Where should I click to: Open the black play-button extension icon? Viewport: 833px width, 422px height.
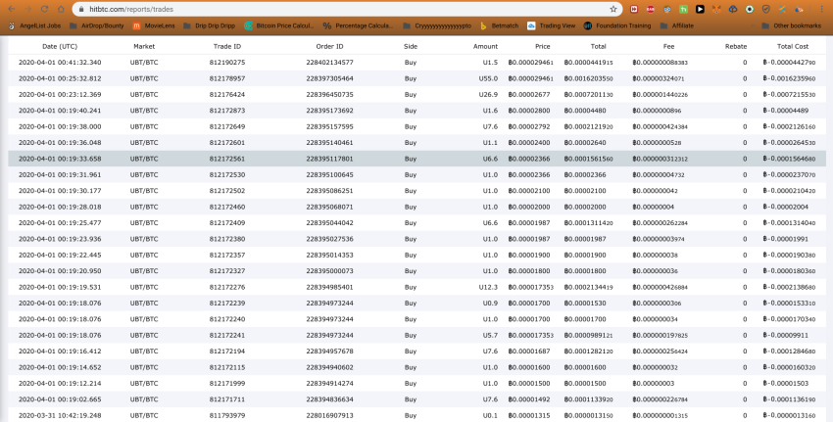click(x=700, y=9)
